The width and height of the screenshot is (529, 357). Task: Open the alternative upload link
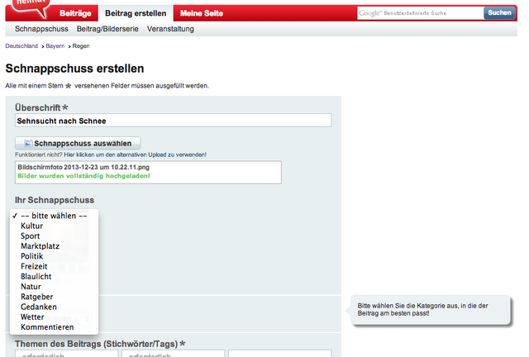click(x=135, y=155)
